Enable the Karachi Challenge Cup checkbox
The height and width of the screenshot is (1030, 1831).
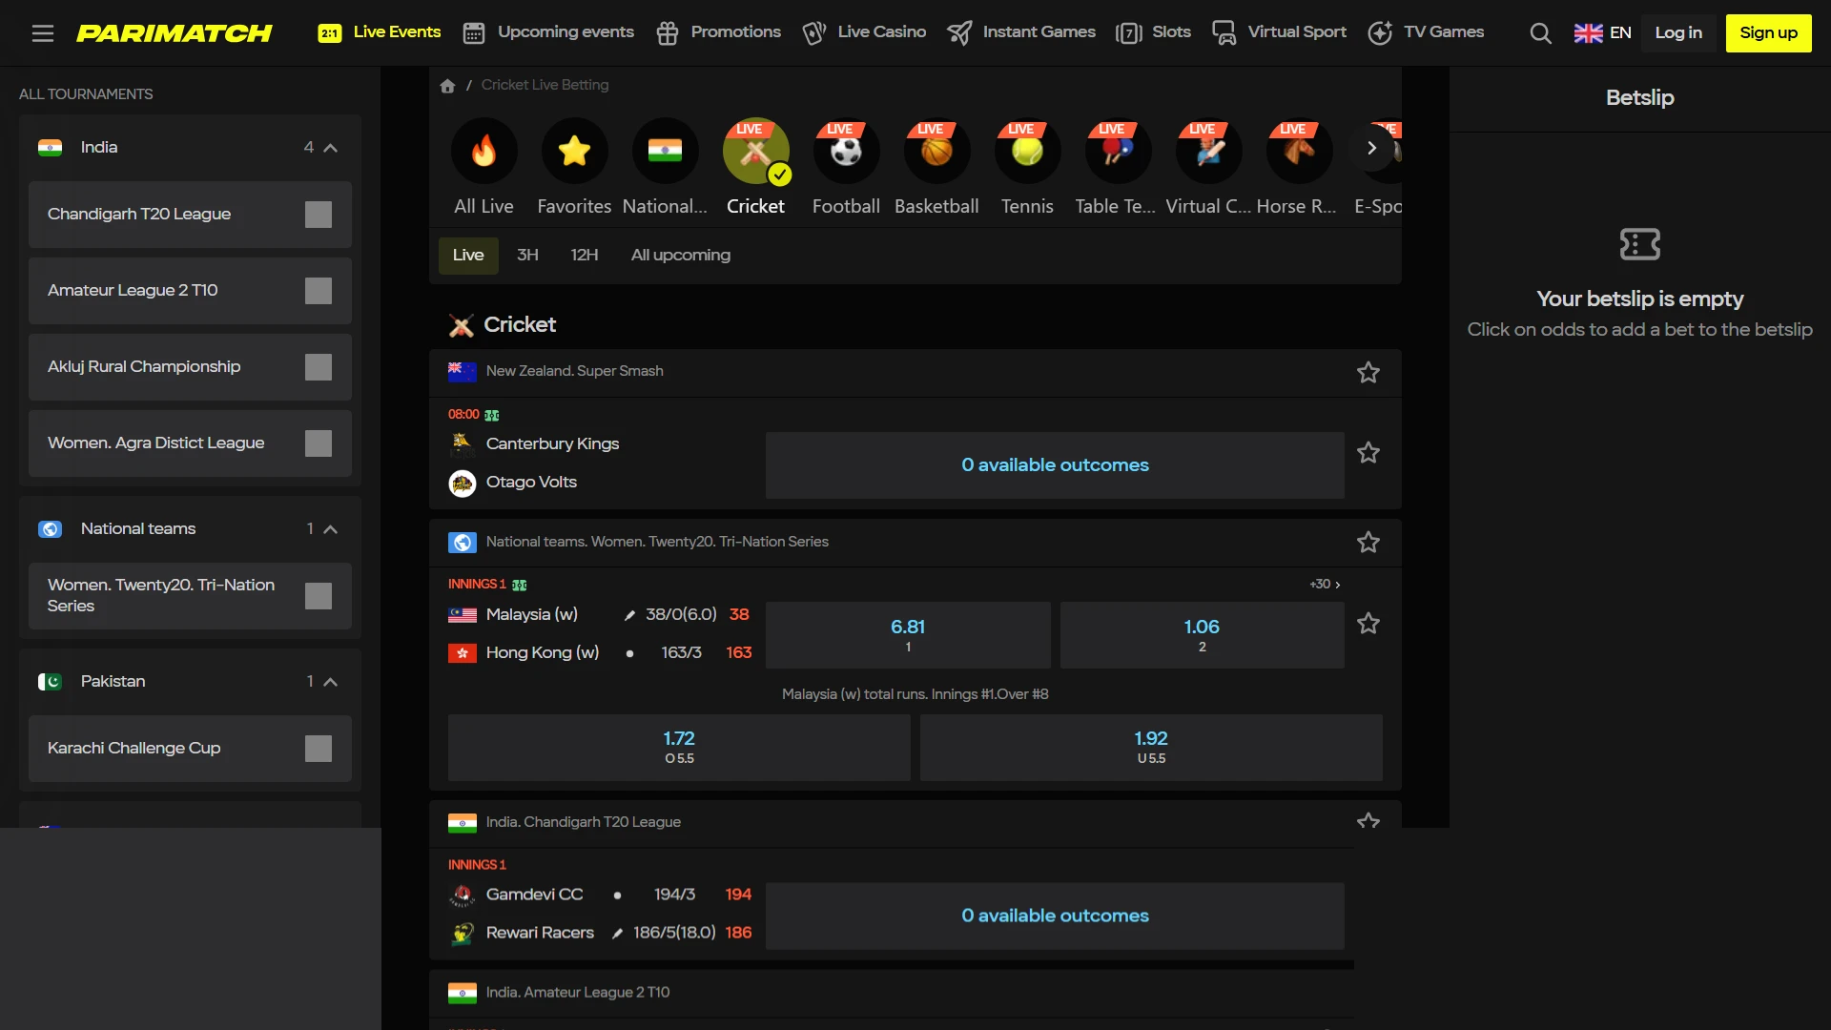point(319,749)
